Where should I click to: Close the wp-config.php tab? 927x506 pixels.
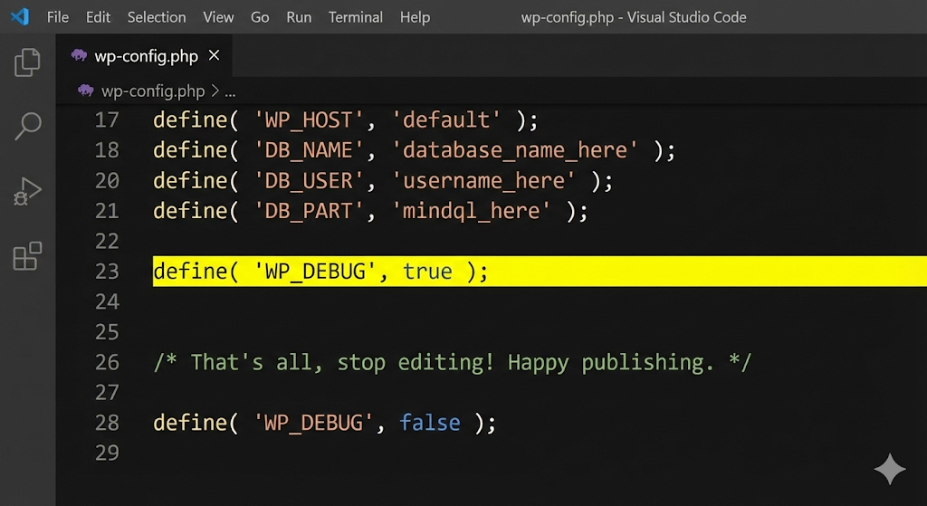point(214,55)
